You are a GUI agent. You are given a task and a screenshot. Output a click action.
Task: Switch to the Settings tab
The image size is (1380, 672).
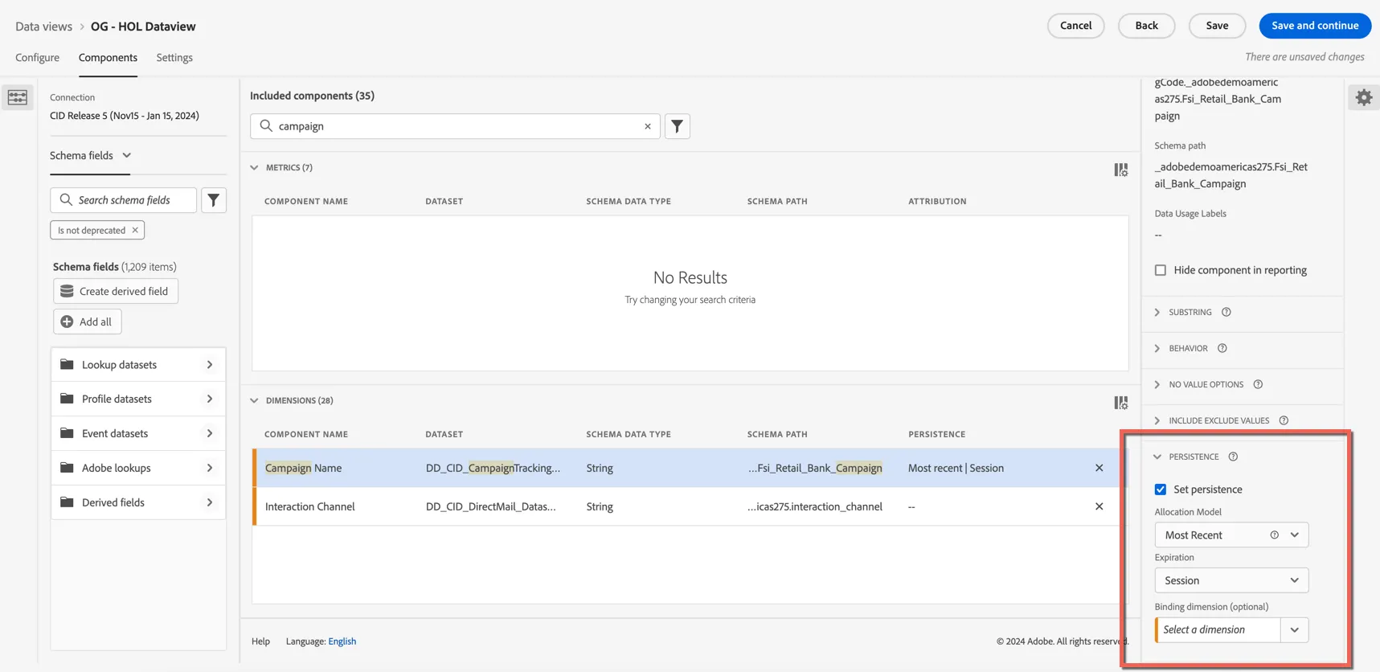pos(174,57)
